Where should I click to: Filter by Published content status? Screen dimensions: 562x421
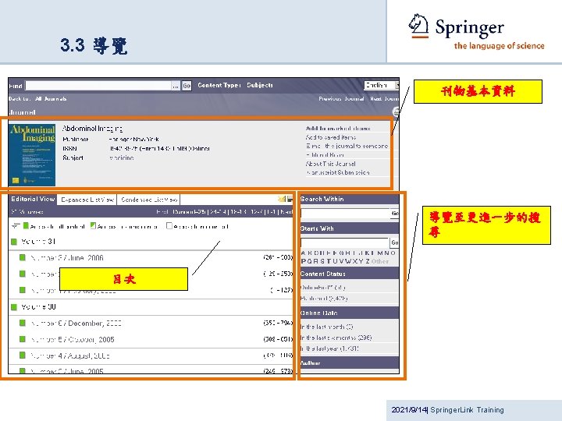pos(324,298)
